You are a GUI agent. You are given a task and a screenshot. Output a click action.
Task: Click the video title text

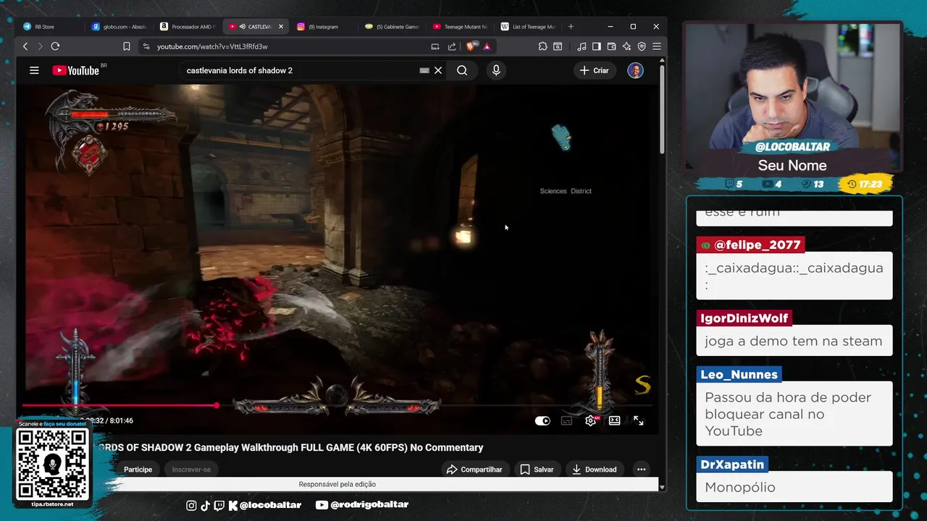point(290,448)
